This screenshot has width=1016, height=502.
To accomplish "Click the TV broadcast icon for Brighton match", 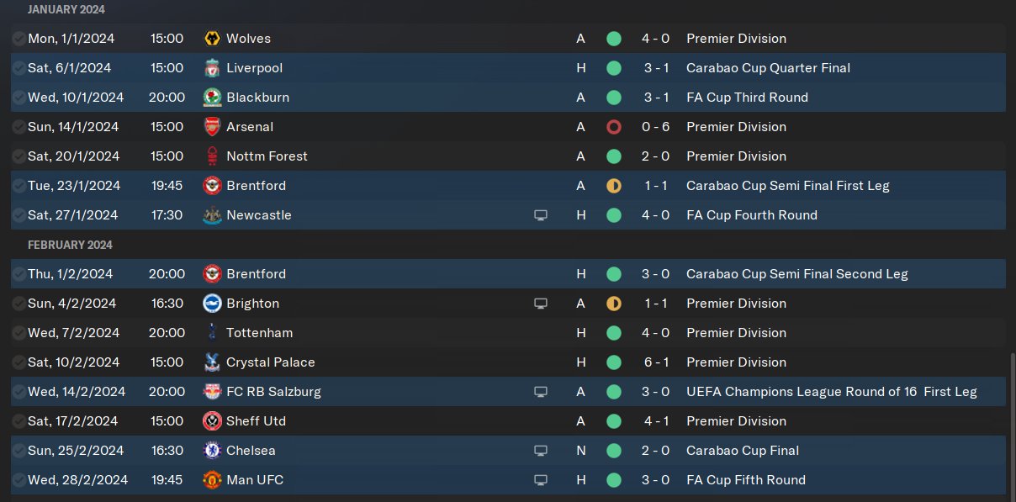I will (541, 304).
